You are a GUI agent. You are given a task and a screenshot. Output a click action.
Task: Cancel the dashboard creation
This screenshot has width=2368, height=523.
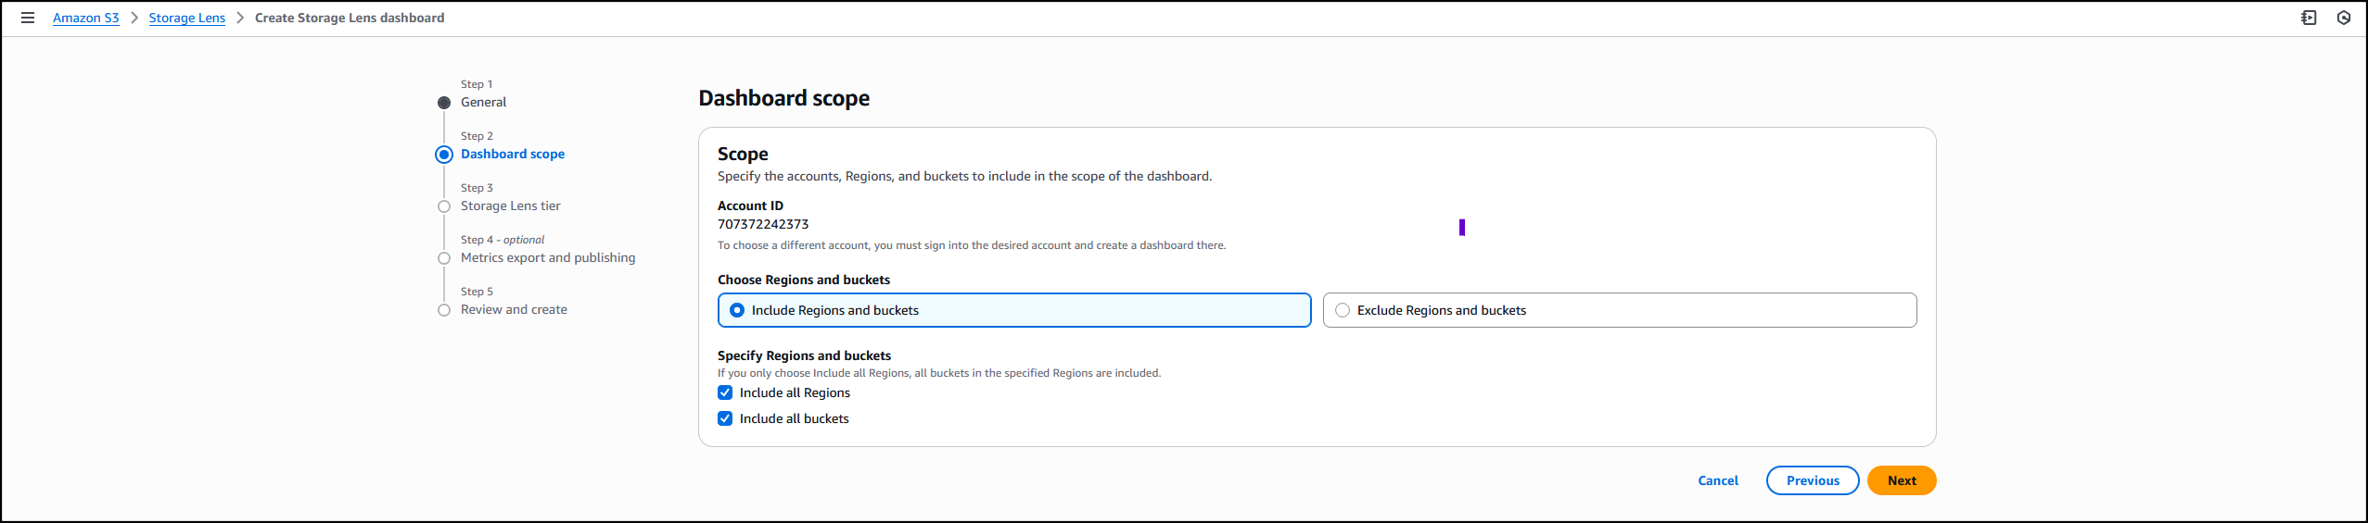[x=1717, y=480]
